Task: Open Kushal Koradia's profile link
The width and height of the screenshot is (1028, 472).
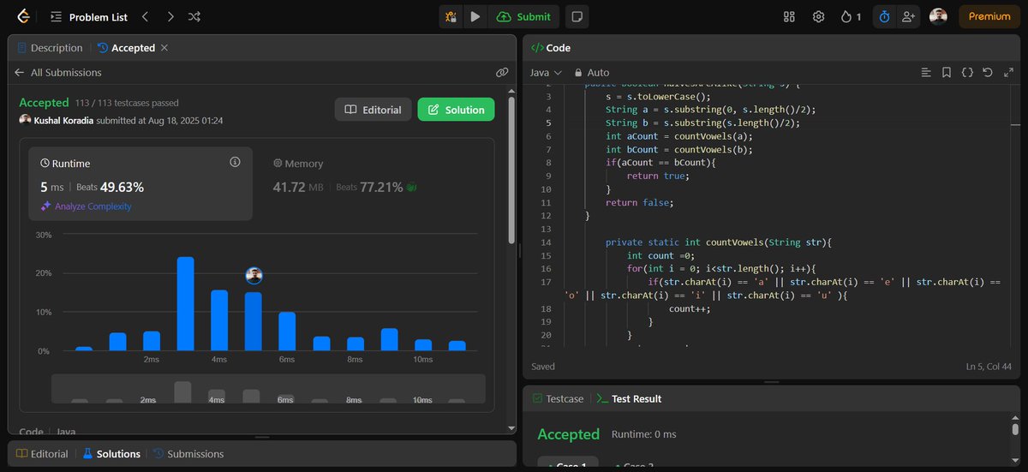Action: [65, 121]
